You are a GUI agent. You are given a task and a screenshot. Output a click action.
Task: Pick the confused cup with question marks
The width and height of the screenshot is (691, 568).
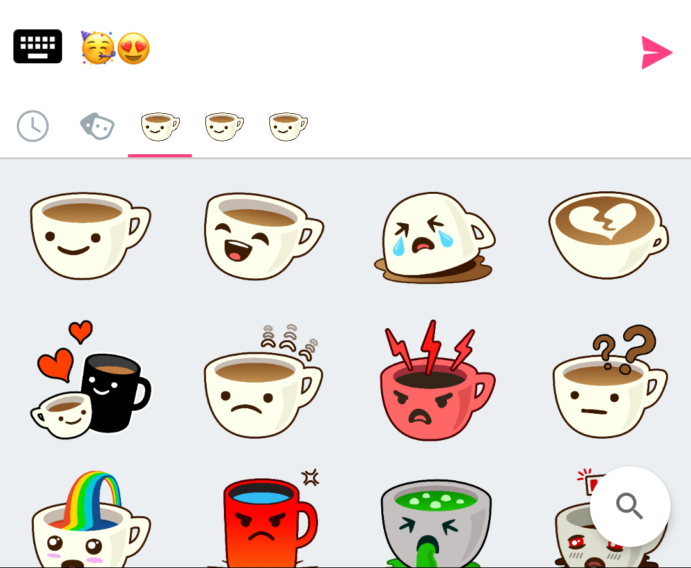(610, 381)
